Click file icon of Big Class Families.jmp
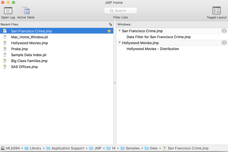 tap(5, 61)
